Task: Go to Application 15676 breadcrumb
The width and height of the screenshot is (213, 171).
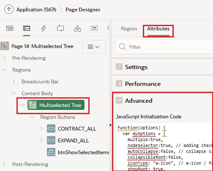Action: (36, 10)
